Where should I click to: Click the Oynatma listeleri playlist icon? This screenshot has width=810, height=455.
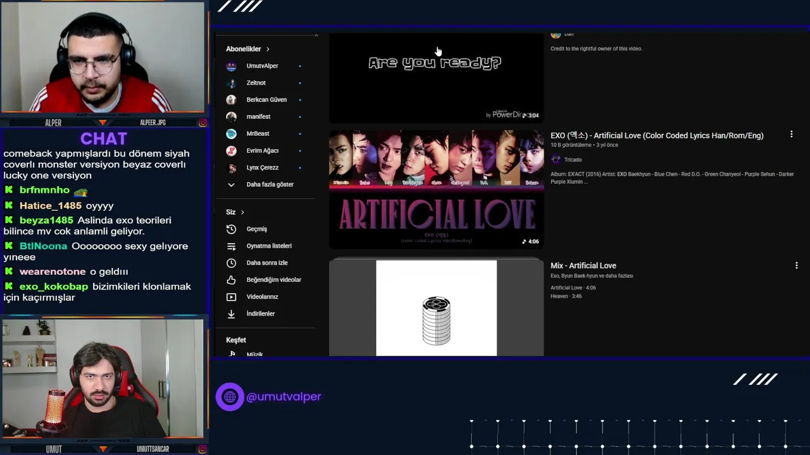tap(231, 246)
